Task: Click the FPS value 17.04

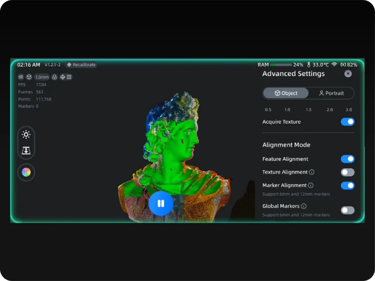Action: tap(41, 85)
